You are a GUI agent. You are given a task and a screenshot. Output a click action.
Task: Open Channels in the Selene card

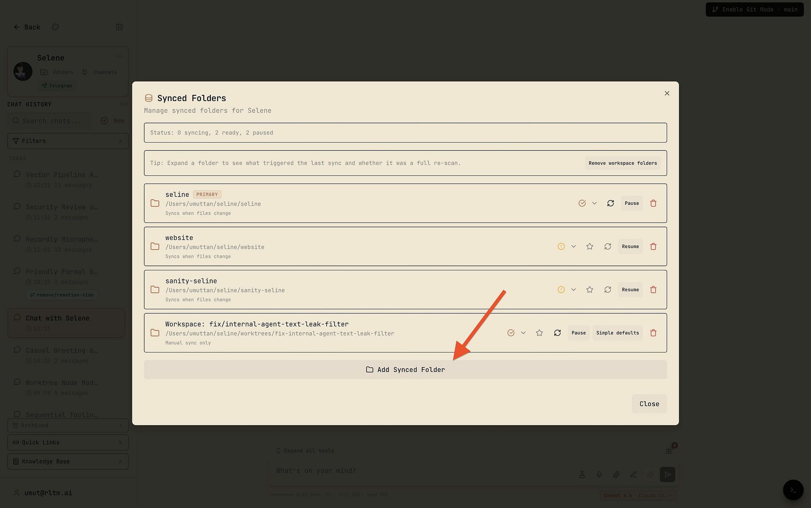pyautogui.click(x=100, y=72)
